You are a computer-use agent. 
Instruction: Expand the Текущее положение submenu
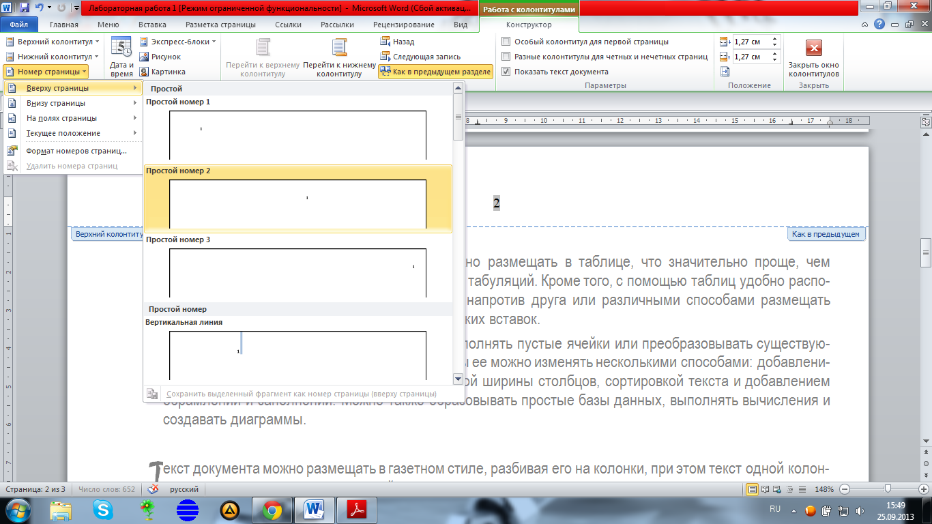(72, 133)
